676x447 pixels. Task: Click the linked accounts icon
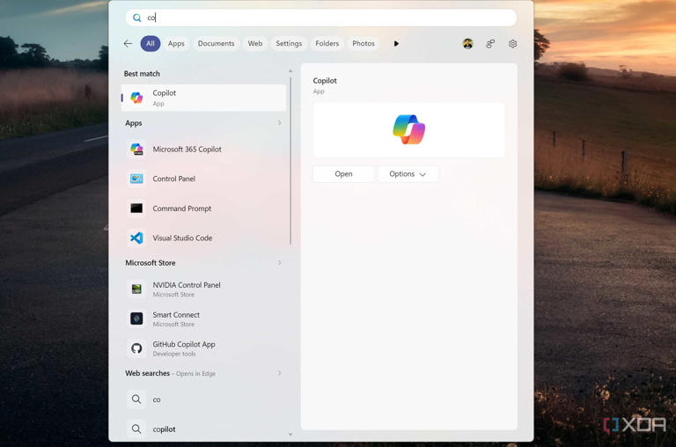(490, 43)
